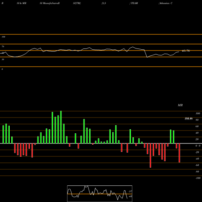Click the -48 label in mini chart
The width and height of the screenshot is (202, 202).
130,196
